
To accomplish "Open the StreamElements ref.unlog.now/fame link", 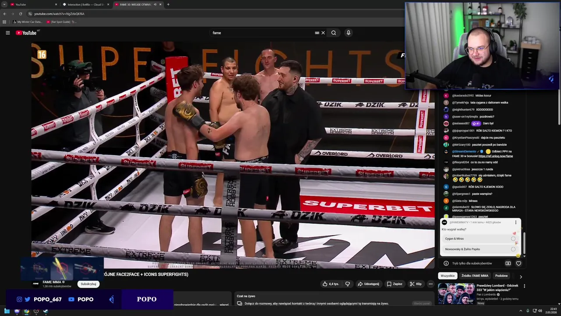I will click(496, 156).
